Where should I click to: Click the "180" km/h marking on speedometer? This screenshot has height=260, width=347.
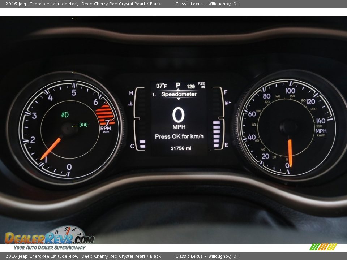click(x=303, y=101)
